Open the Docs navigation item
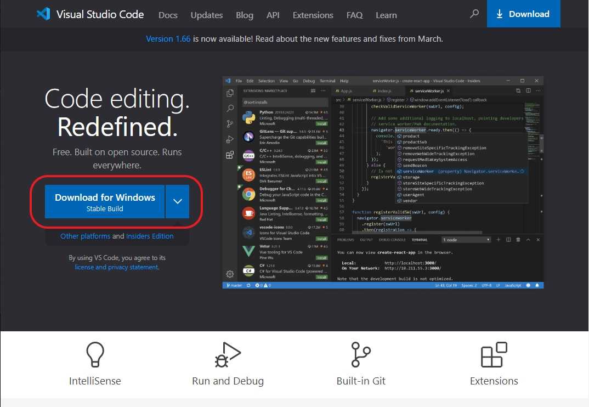The image size is (589, 407). point(167,15)
